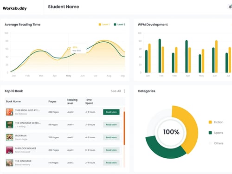Click the THIS BOOK JUST ATE... title
Screen dimensions: 232x174
pyautogui.click(x=27, y=110)
